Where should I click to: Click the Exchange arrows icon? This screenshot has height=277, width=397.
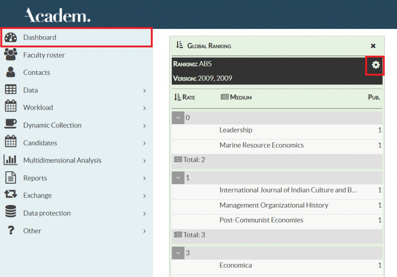[x=10, y=195]
